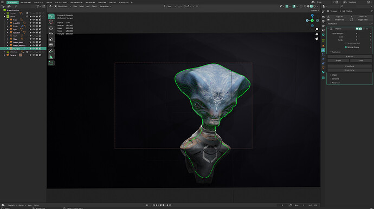374x209 pixels.
Task: Open the Texture properties tab
Action: 323,78
